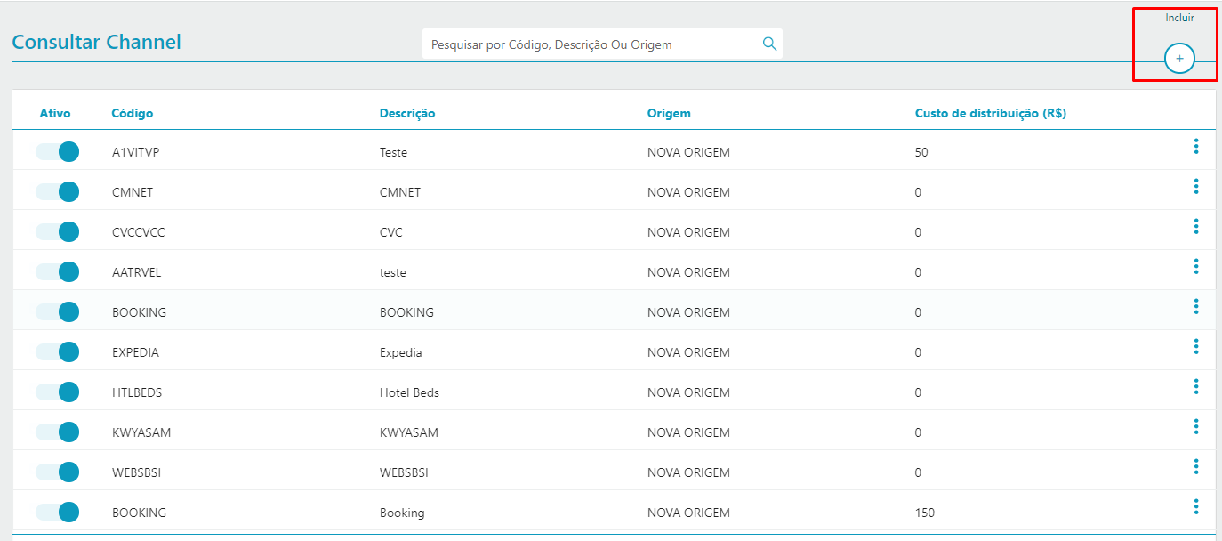1222x541 pixels.
Task: Click NOVA ORIGEM in the EXPEDIA row
Action: (x=688, y=352)
